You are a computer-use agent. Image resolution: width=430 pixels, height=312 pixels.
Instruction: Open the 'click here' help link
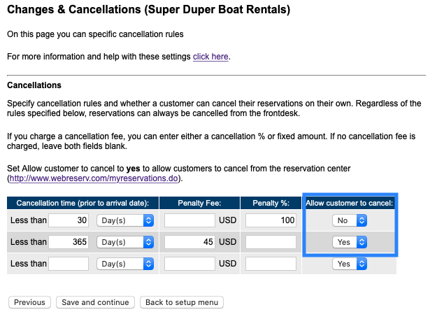pos(210,56)
